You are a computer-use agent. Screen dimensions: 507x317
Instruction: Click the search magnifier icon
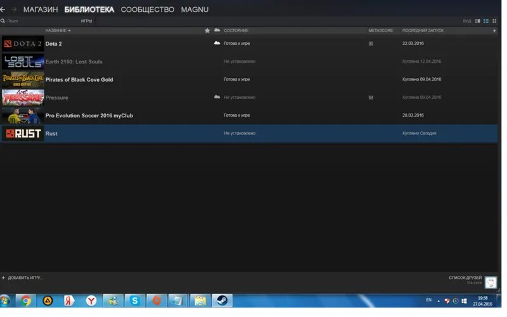point(3,21)
